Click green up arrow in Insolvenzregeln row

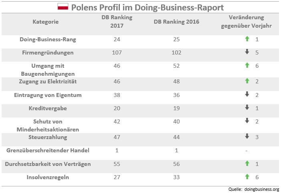click(247, 176)
